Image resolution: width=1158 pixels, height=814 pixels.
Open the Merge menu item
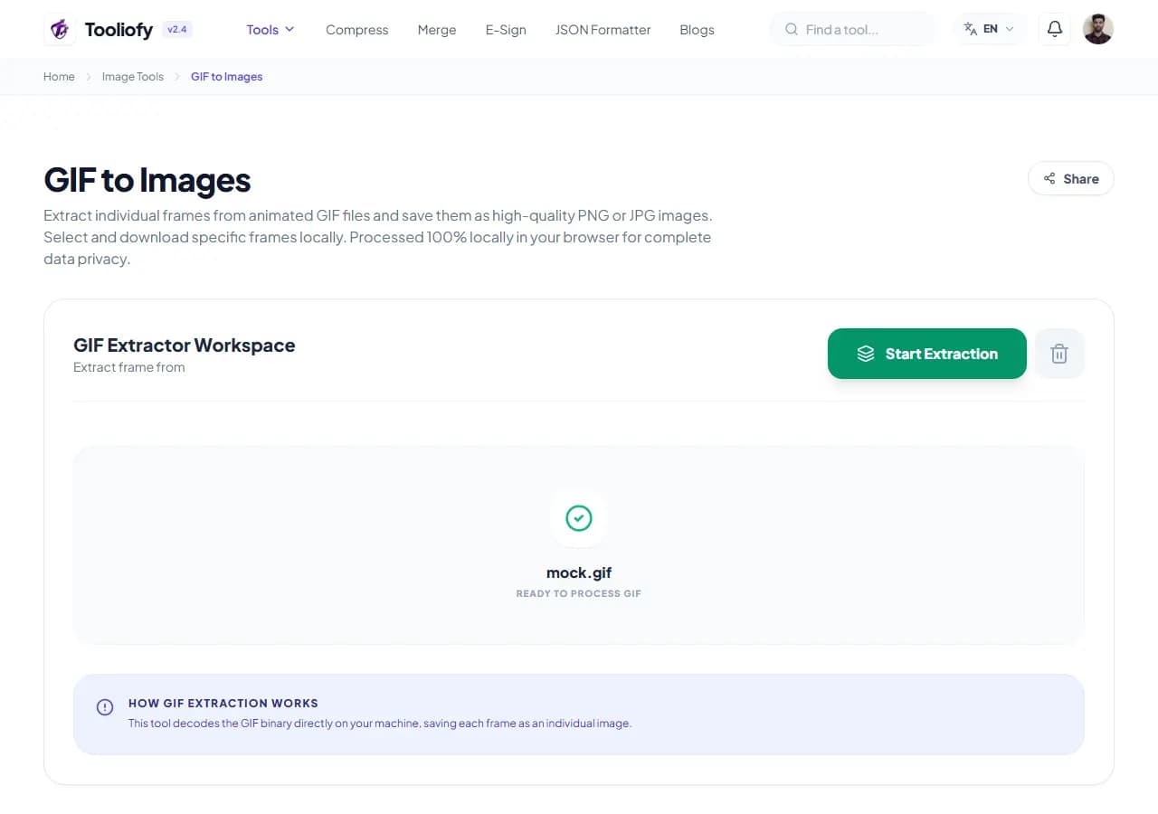click(x=437, y=30)
